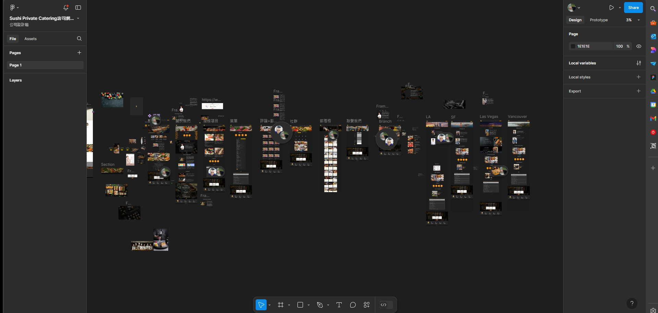The width and height of the screenshot is (658, 313).
Task: Open the notifications bell
Action: 66,8
